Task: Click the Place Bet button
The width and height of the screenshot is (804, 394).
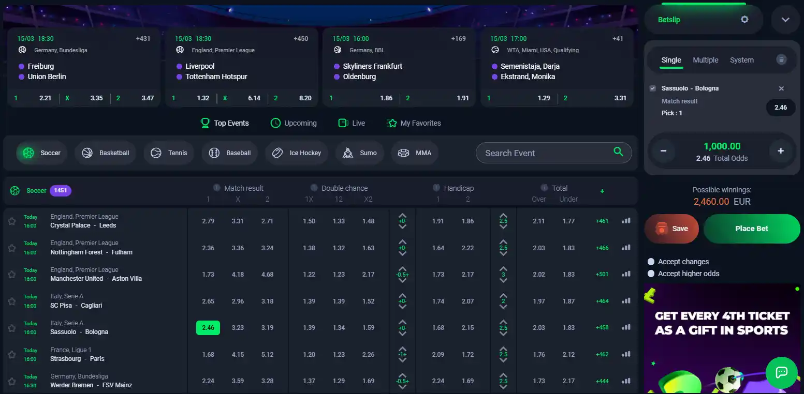Action: point(752,229)
